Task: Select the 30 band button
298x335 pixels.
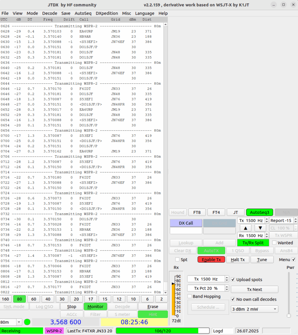Action: 62,299
